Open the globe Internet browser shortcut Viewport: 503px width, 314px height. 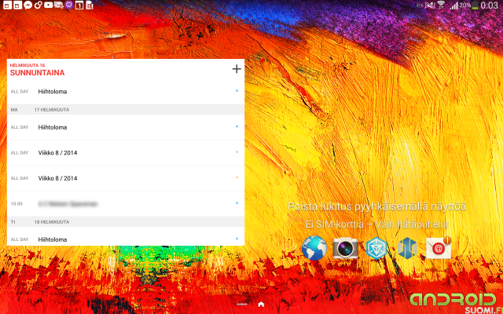coord(314,248)
